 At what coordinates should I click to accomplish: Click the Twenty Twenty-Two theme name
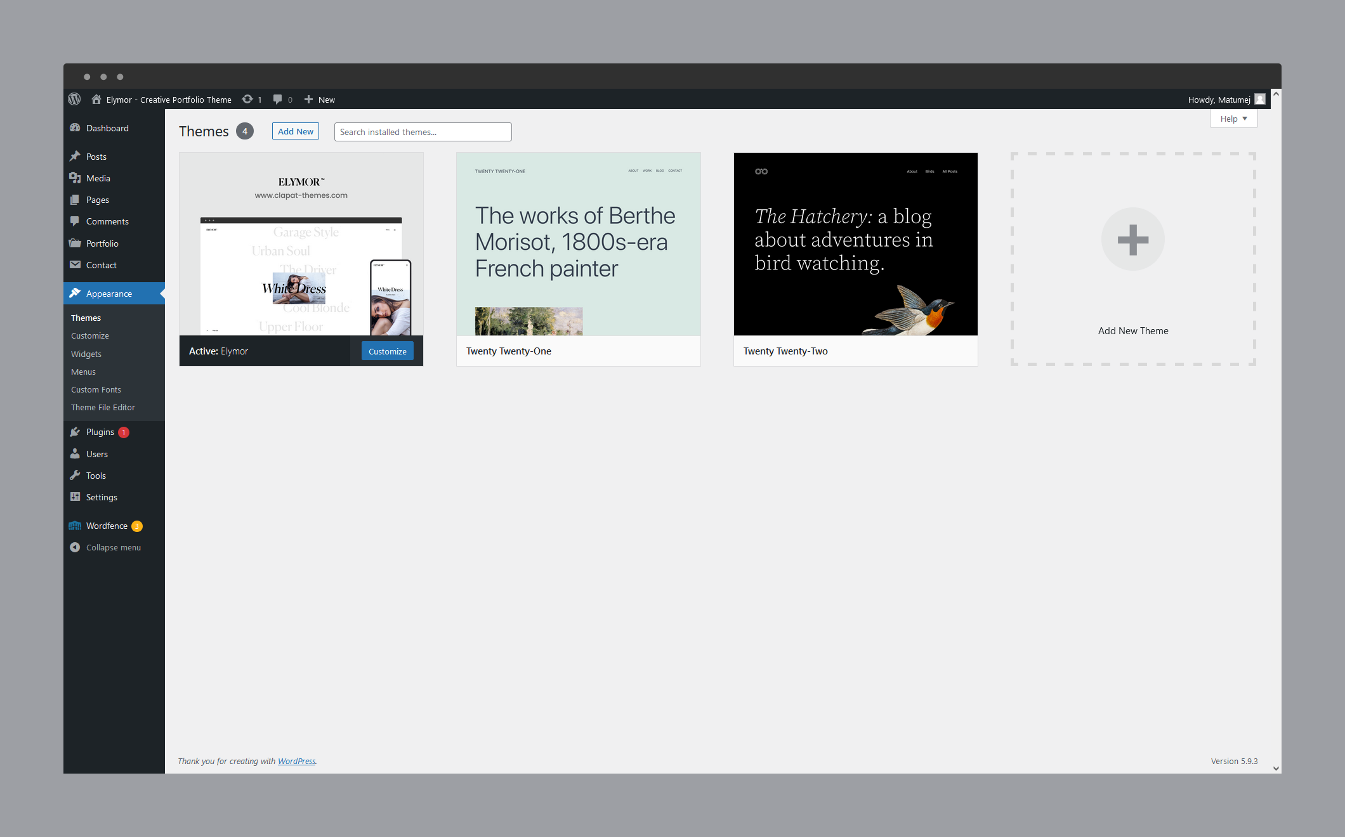785,351
